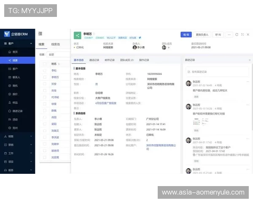The width and height of the screenshot is (253, 203).
Task: Click the follow-up panel vertical scrollbar
Action: (252, 96)
